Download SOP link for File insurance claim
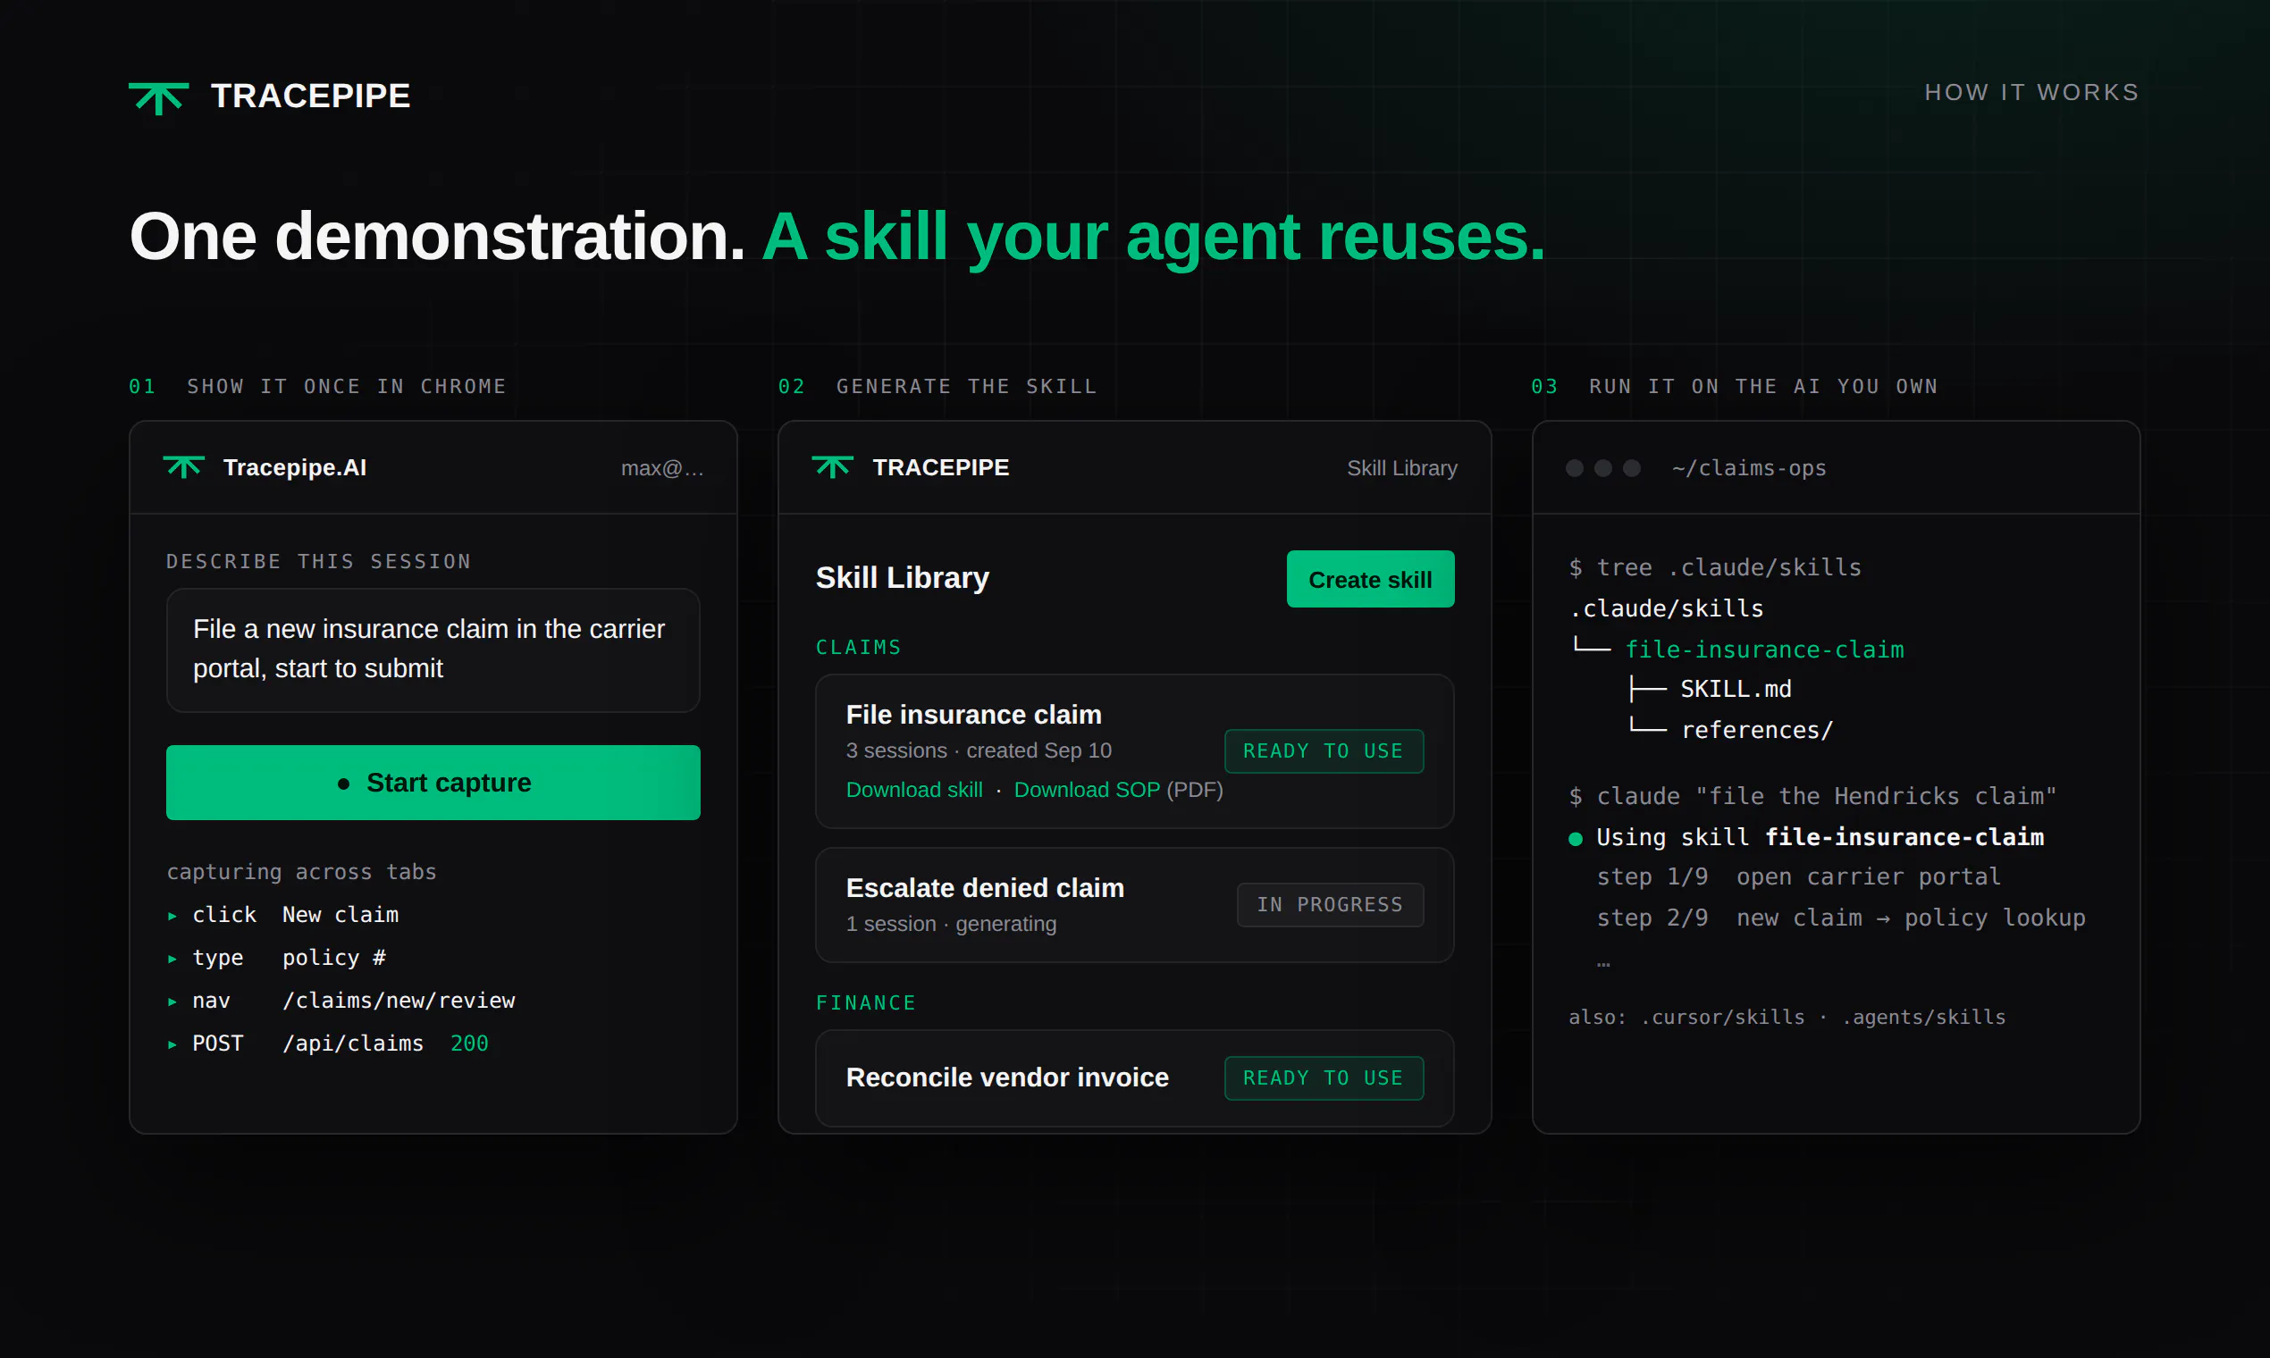The height and width of the screenshot is (1358, 2270). [x=1087, y=790]
